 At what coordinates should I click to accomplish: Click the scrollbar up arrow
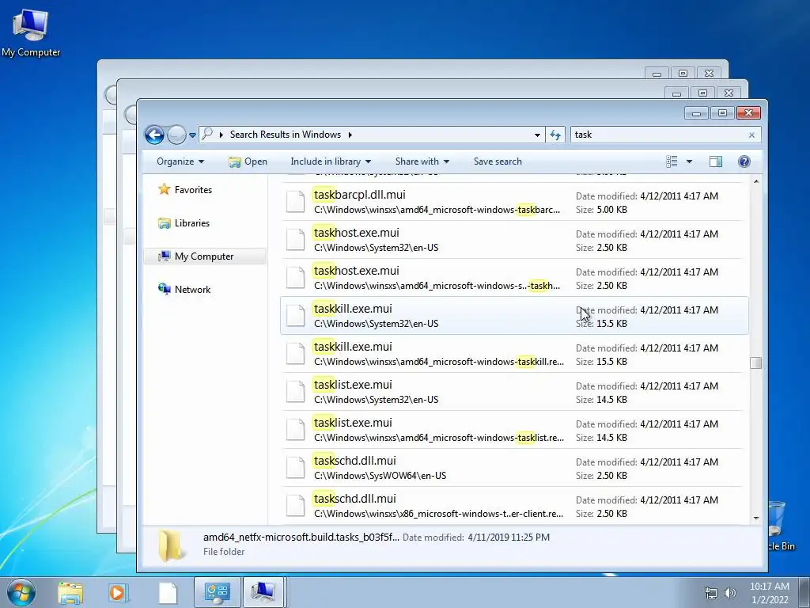755,181
